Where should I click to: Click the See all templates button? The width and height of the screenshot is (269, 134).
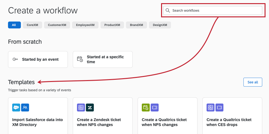253,82
